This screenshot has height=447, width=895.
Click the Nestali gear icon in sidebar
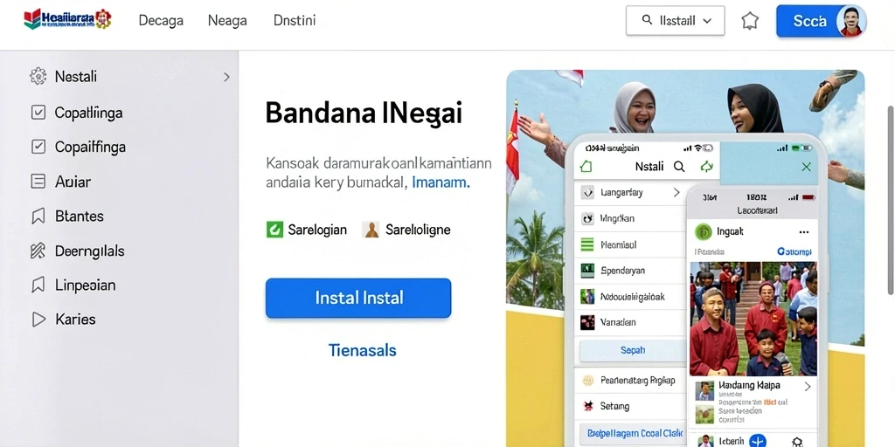[x=38, y=77]
